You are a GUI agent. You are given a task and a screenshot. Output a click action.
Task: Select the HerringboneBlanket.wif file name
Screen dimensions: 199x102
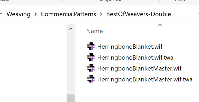click(x=130, y=47)
